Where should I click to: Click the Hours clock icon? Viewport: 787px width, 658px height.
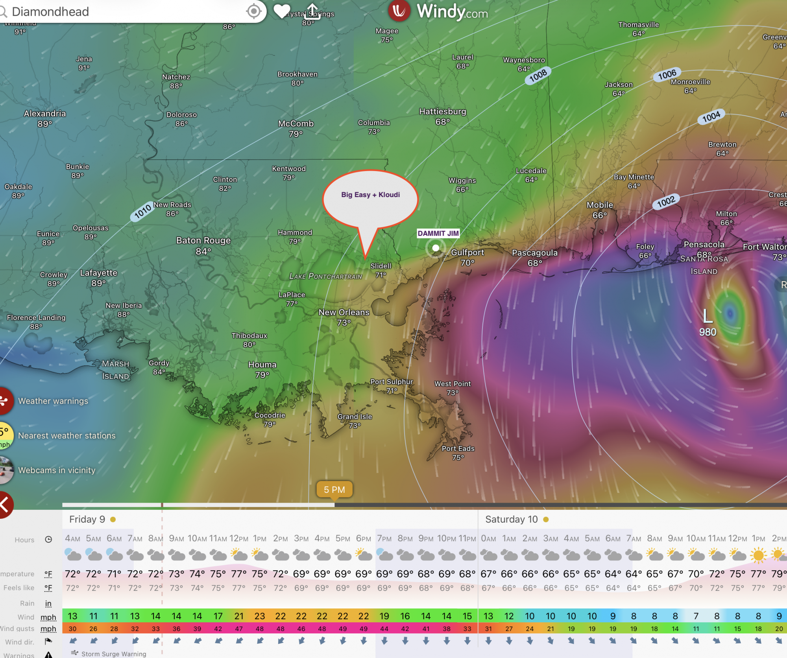[x=48, y=540]
